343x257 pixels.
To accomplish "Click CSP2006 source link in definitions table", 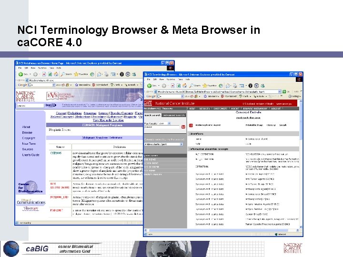I will pos(56,153).
